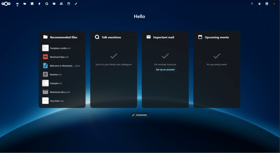Click the Set up an account button
The image size is (280, 153).
point(165,70)
